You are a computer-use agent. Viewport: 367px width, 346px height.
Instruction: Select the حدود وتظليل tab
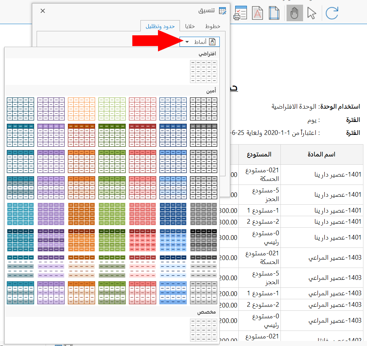coord(160,26)
